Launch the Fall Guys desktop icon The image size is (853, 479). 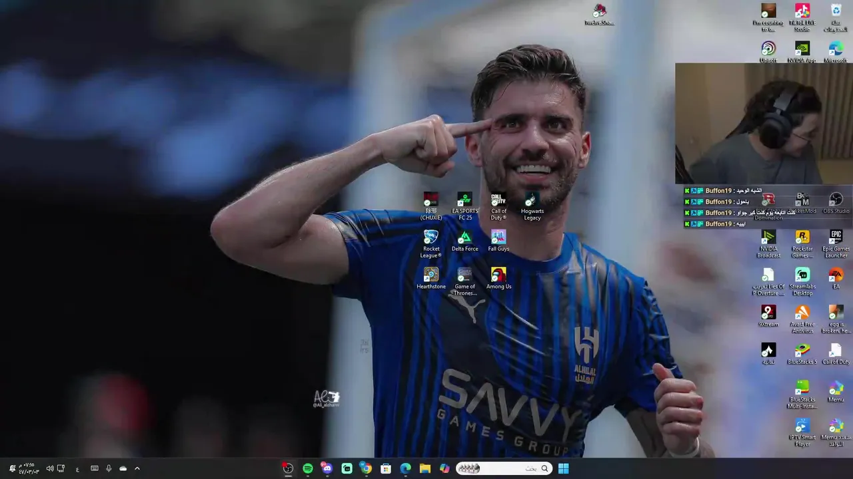point(498,241)
